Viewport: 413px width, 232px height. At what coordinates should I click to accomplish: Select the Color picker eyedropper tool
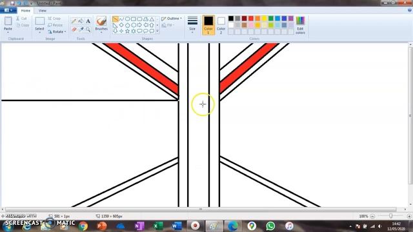click(81, 29)
